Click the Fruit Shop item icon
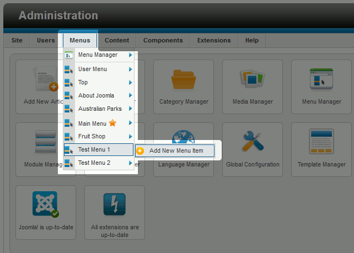Viewport: 354px width, 253px height. [x=68, y=137]
